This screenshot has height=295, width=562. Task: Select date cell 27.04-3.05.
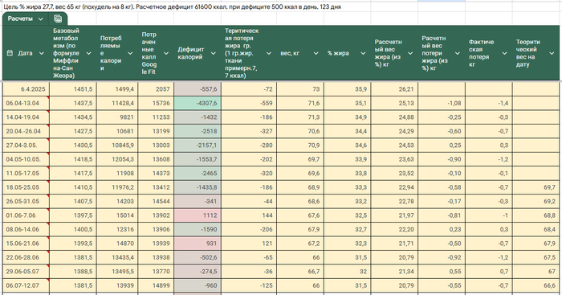26,145
